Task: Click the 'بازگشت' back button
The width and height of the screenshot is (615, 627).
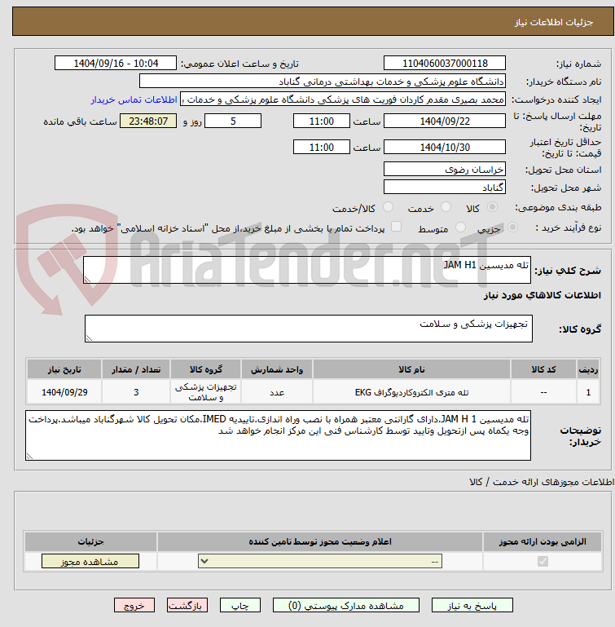Action: point(187,606)
